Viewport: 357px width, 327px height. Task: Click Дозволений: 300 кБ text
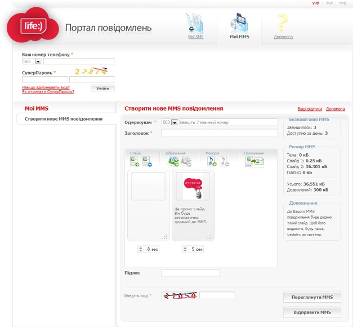pyautogui.click(x=307, y=190)
